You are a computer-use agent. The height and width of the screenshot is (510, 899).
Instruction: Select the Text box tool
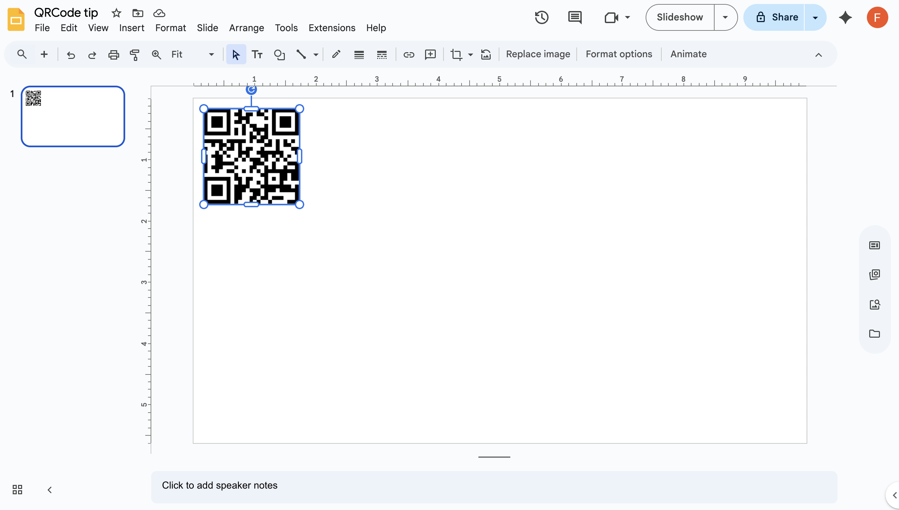[x=257, y=54]
